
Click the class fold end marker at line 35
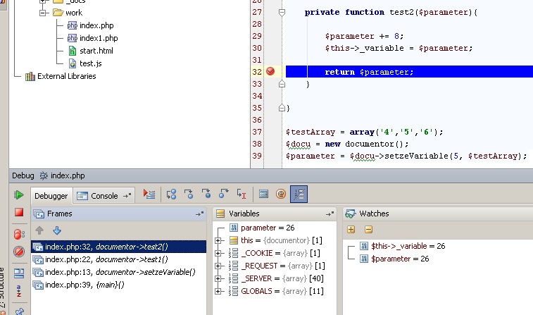point(282,108)
